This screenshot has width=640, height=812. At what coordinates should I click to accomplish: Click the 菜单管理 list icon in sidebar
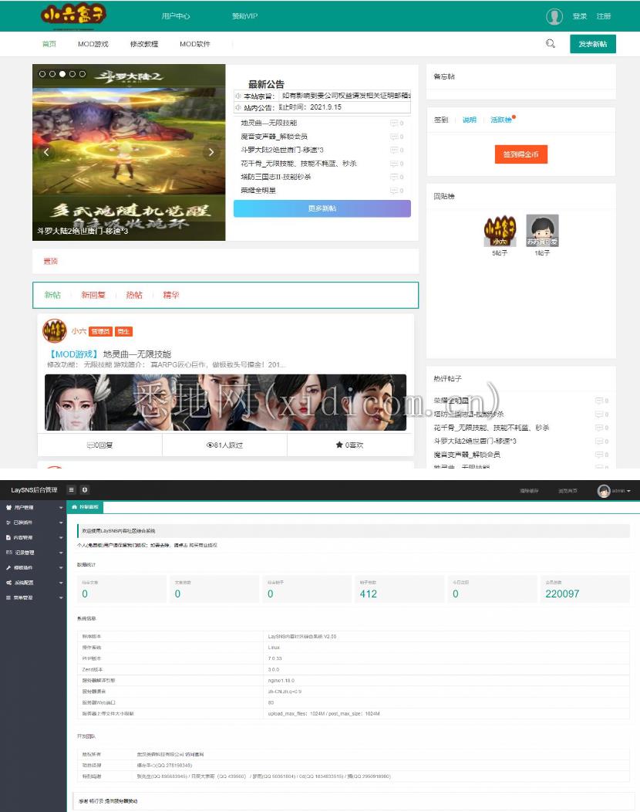[8, 597]
